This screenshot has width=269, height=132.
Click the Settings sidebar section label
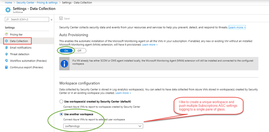[x=10, y=28]
